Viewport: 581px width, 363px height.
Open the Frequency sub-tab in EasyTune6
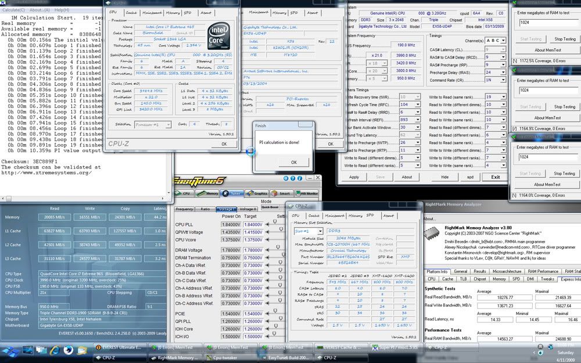tap(185, 209)
